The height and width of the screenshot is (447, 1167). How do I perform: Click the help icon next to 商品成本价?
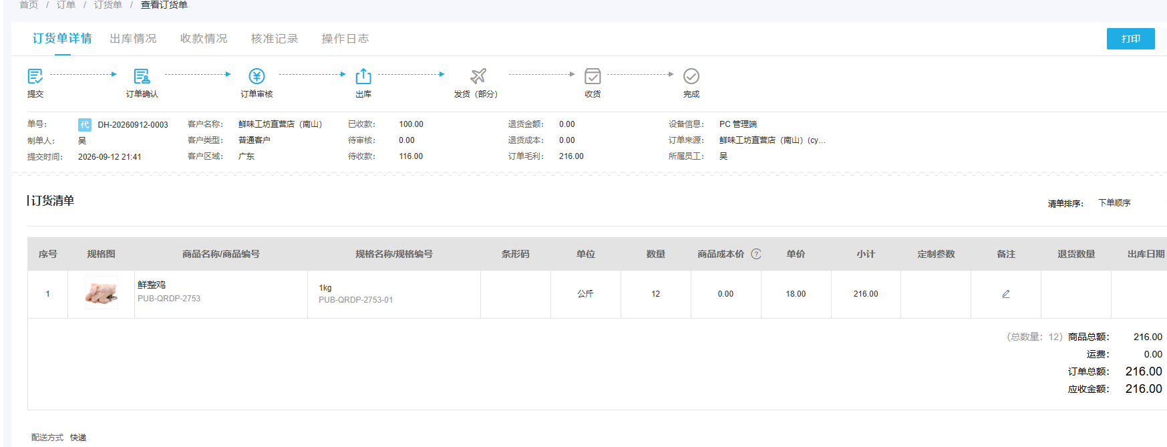coord(756,254)
